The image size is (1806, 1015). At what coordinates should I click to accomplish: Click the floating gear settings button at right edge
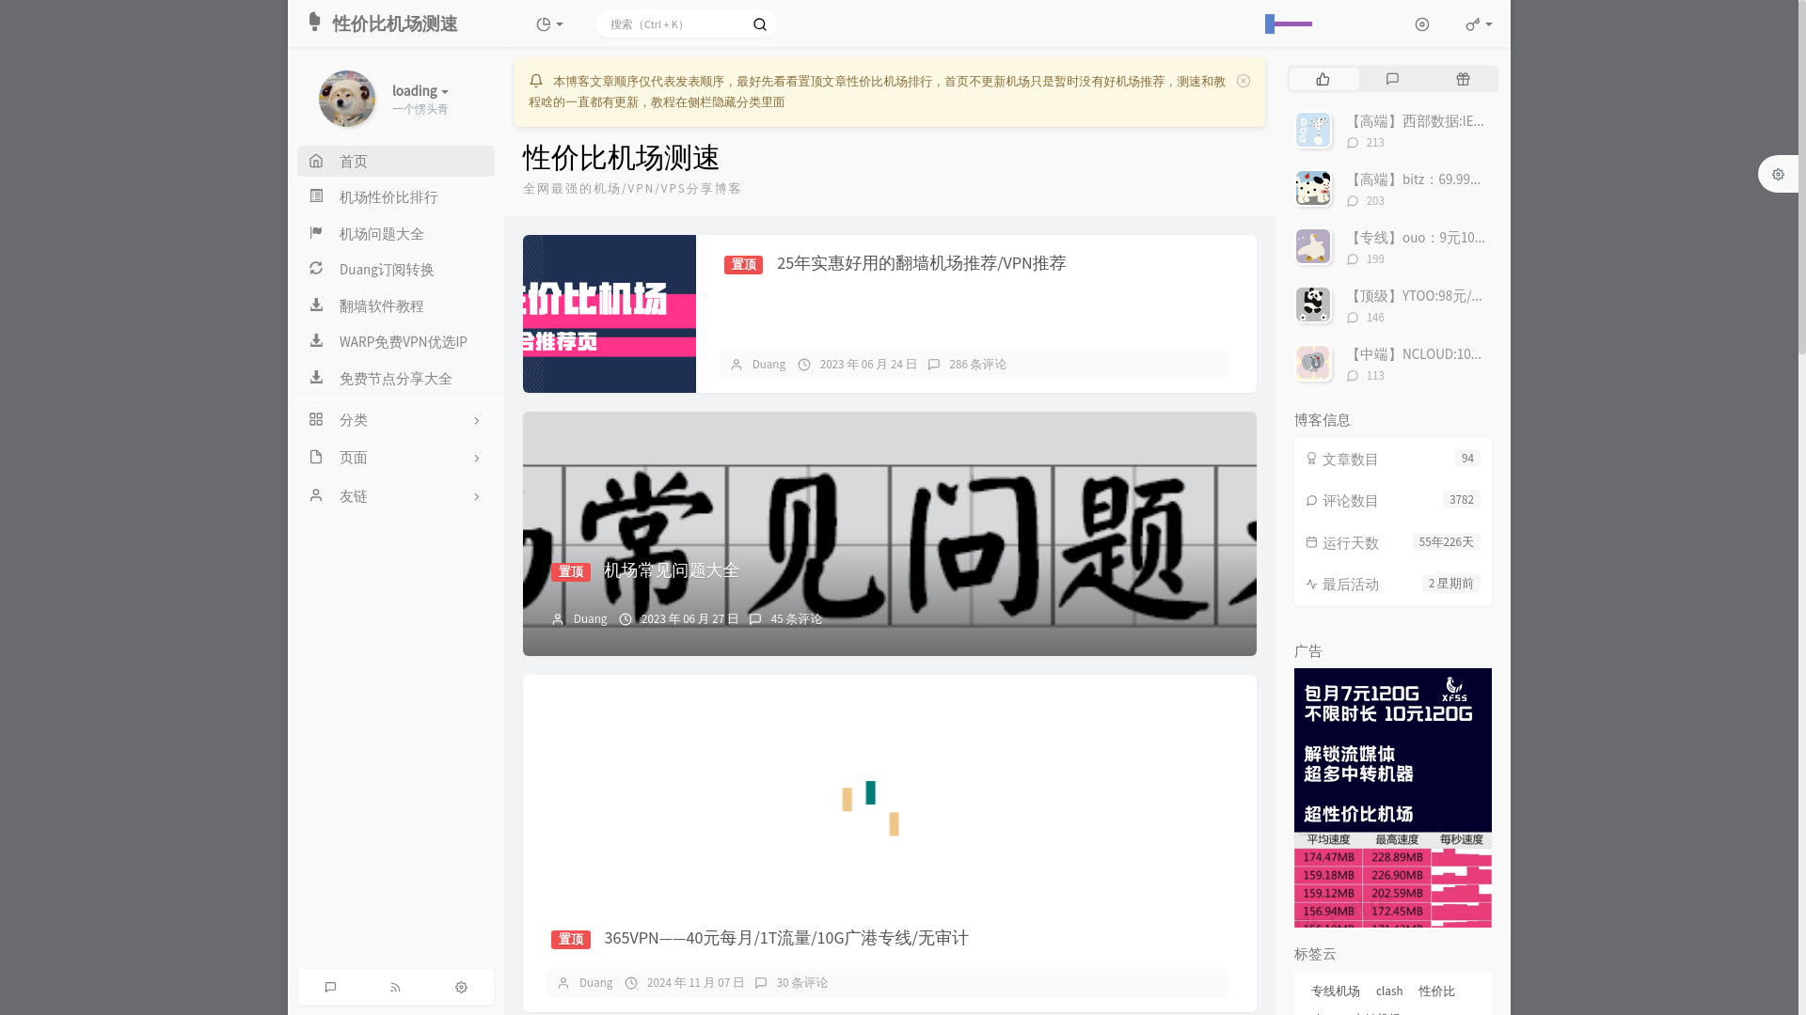[1778, 174]
